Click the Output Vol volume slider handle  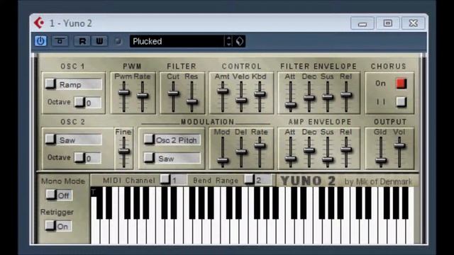[x=399, y=145]
